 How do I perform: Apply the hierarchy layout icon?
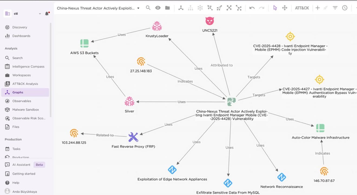click(190, 8)
